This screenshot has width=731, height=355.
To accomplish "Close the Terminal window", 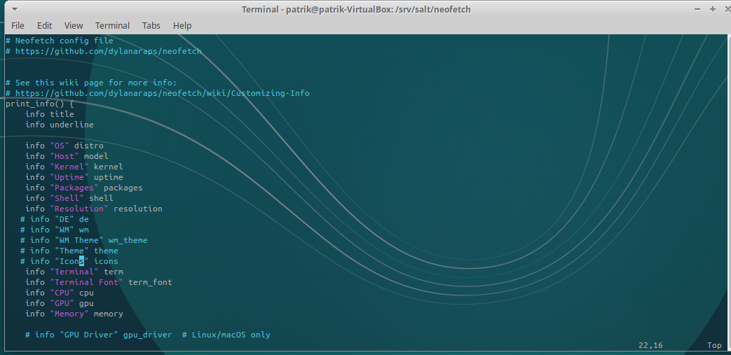I will [x=726, y=9].
